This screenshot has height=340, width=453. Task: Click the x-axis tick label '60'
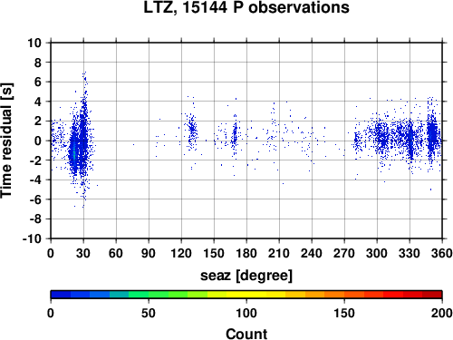116,253
